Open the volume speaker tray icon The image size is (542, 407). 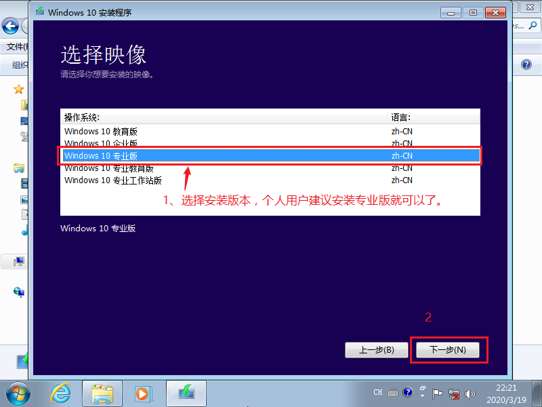(468, 393)
